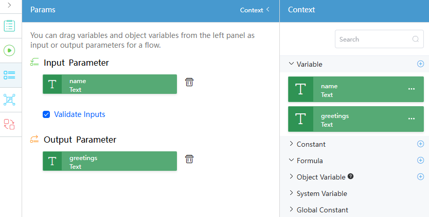Screen dimensions: 429x217
Task: Click the green run/play sidebar icon
Action: pos(9,50)
